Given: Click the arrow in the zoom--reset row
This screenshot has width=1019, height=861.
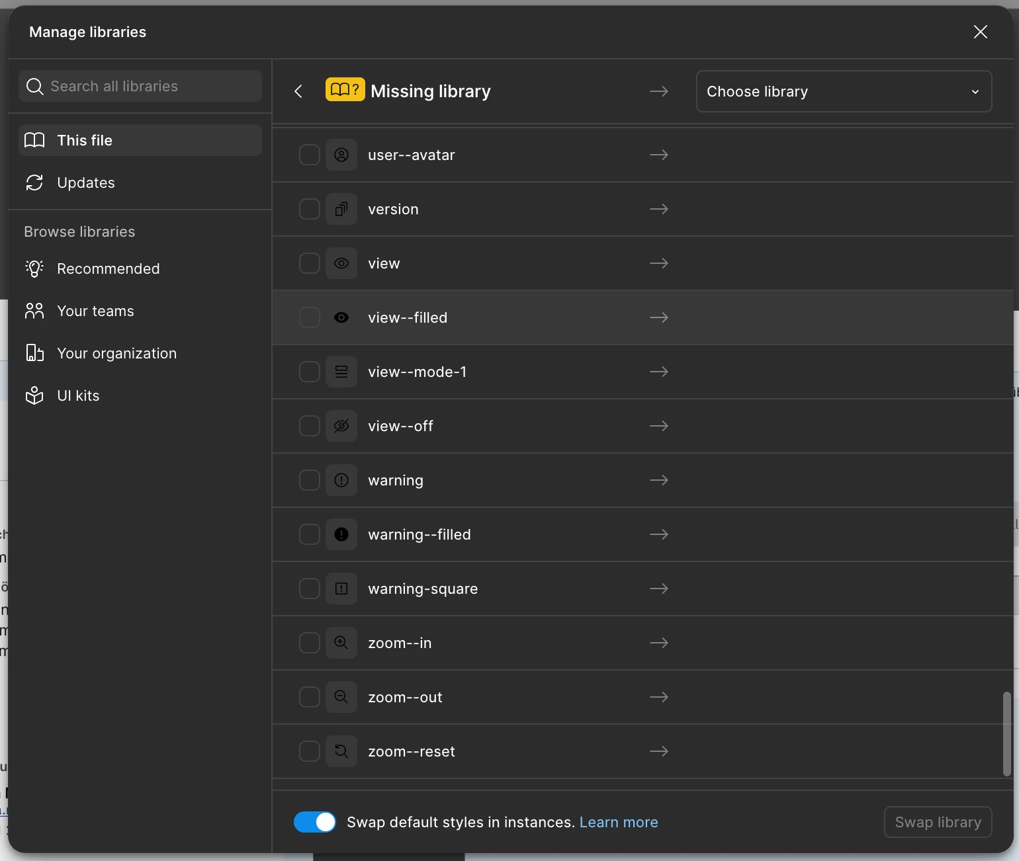Looking at the screenshot, I should click(659, 751).
